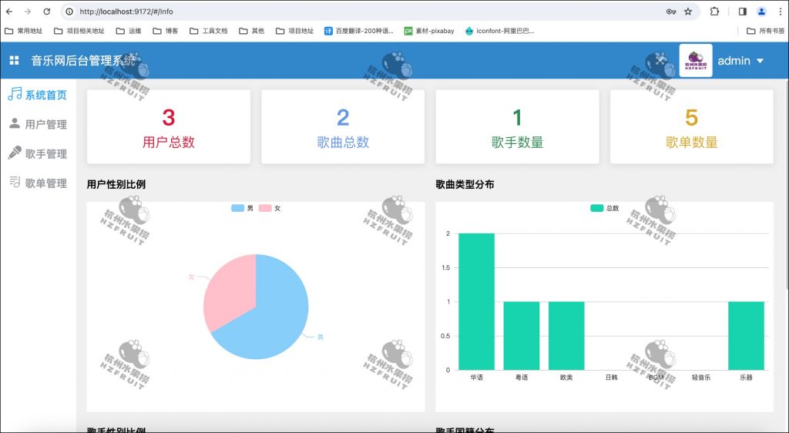This screenshot has height=433, width=789.
Task: Open the 其他 bookmark folder
Action: [252, 31]
